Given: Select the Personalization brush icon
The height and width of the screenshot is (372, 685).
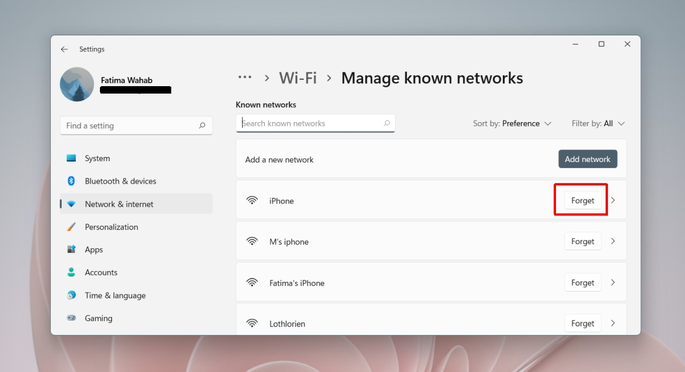Looking at the screenshot, I should tap(71, 227).
